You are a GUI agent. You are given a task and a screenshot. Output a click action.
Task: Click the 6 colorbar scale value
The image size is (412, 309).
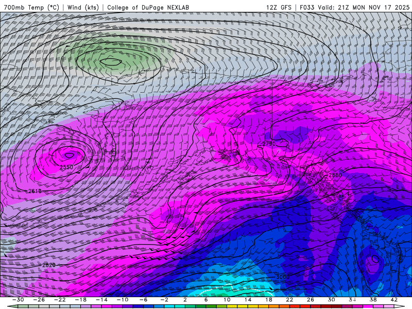pos(205,300)
